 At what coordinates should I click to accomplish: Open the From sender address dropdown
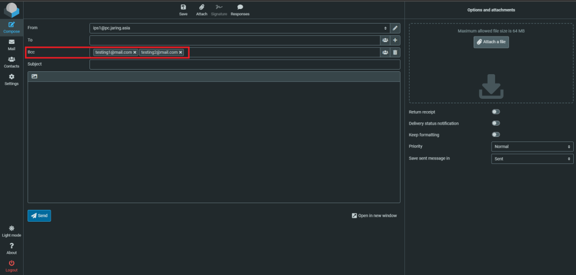coord(240,27)
